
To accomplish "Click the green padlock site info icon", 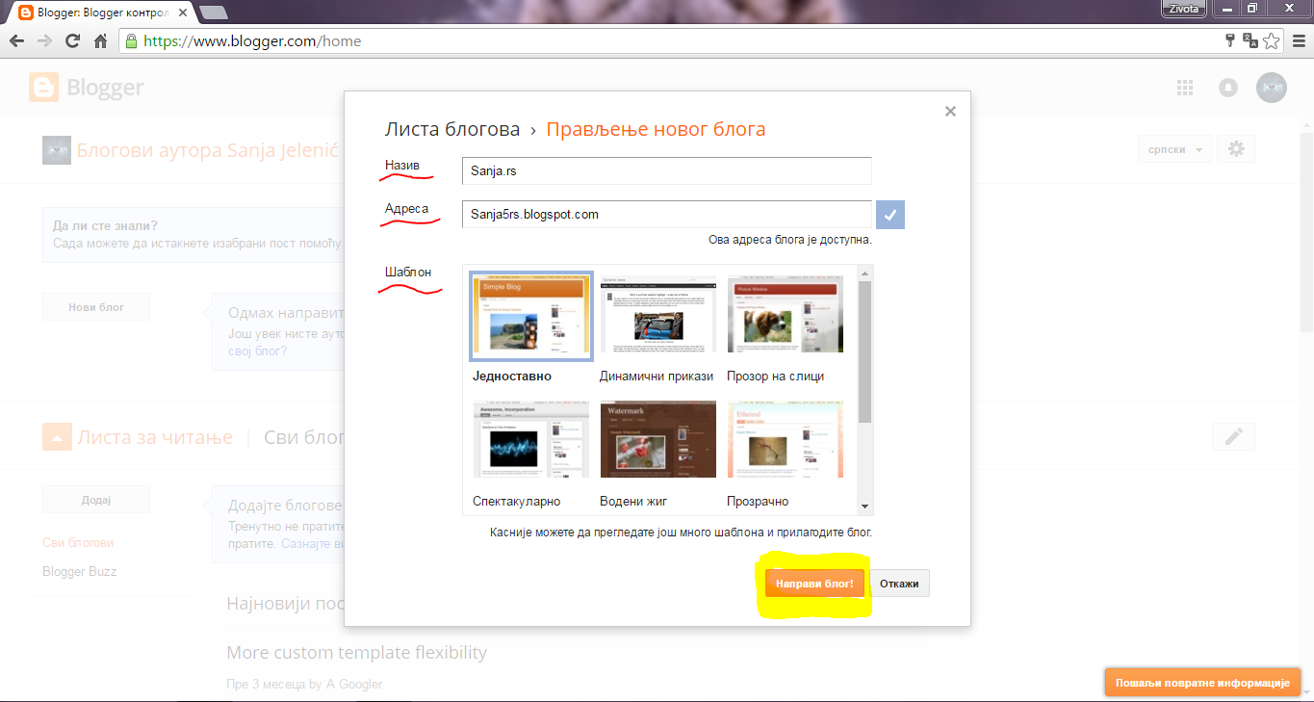I will point(132,41).
